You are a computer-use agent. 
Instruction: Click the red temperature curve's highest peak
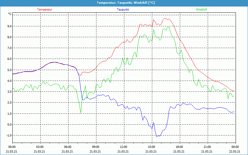[165, 18]
